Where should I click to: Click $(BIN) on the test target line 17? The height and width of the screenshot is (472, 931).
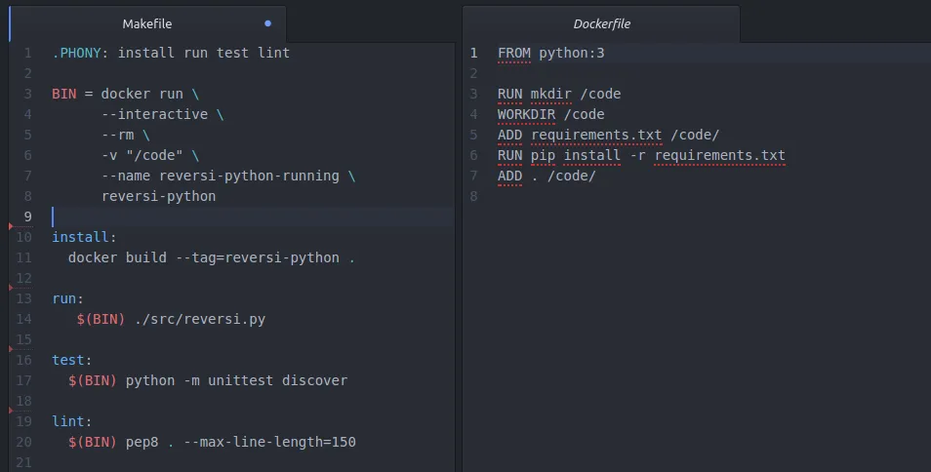tap(92, 380)
